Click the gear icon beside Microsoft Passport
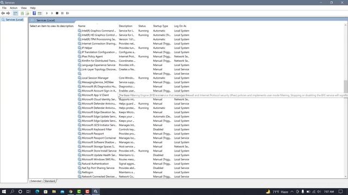 point(79,134)
